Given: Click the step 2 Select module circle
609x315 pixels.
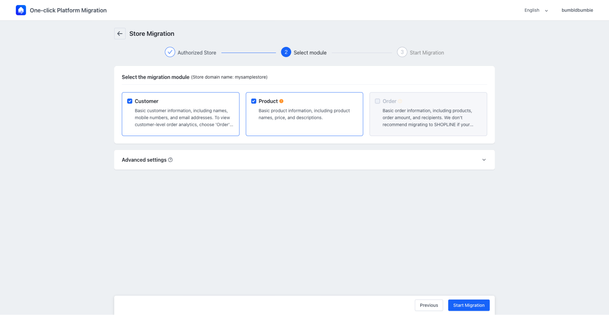Looking at the screenshot, I should (286, 52).
